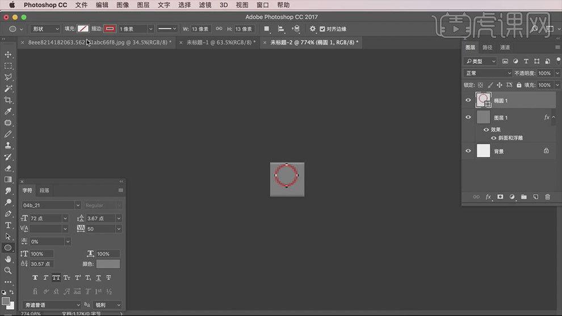This screenshot has width=562, height=316.
Task: Open the path arrangement options
Action: point(296,28)
